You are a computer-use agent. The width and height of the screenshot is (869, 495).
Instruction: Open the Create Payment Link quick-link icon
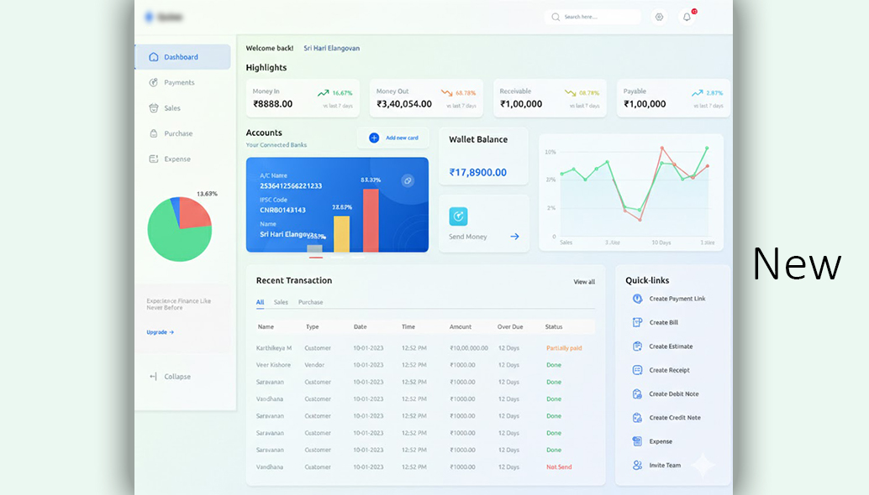coord(638,298)
